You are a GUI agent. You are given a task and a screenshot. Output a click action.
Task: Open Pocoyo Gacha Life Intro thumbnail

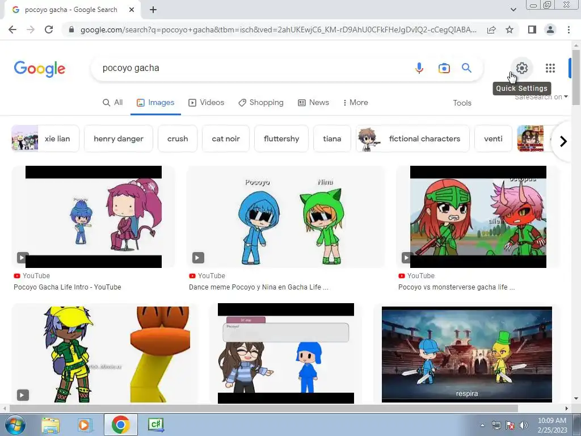tap(94, 217)
